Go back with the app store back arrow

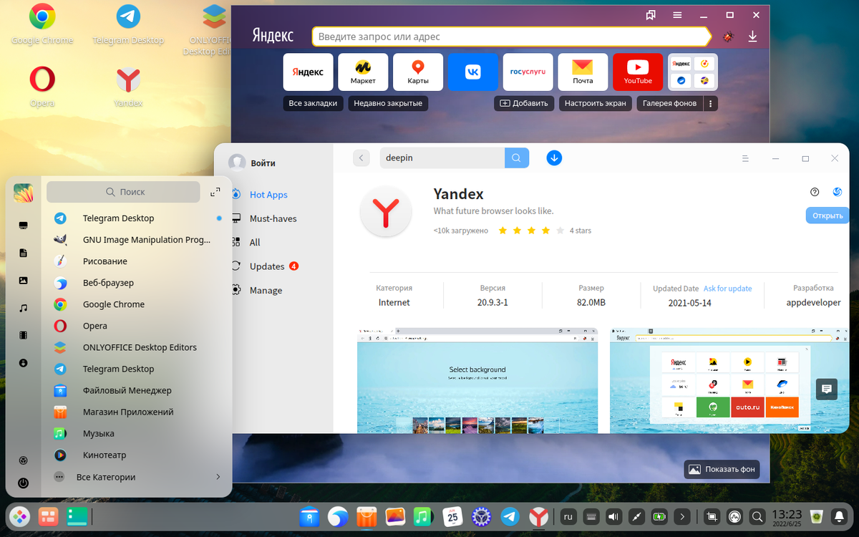[x=361, y=158]
